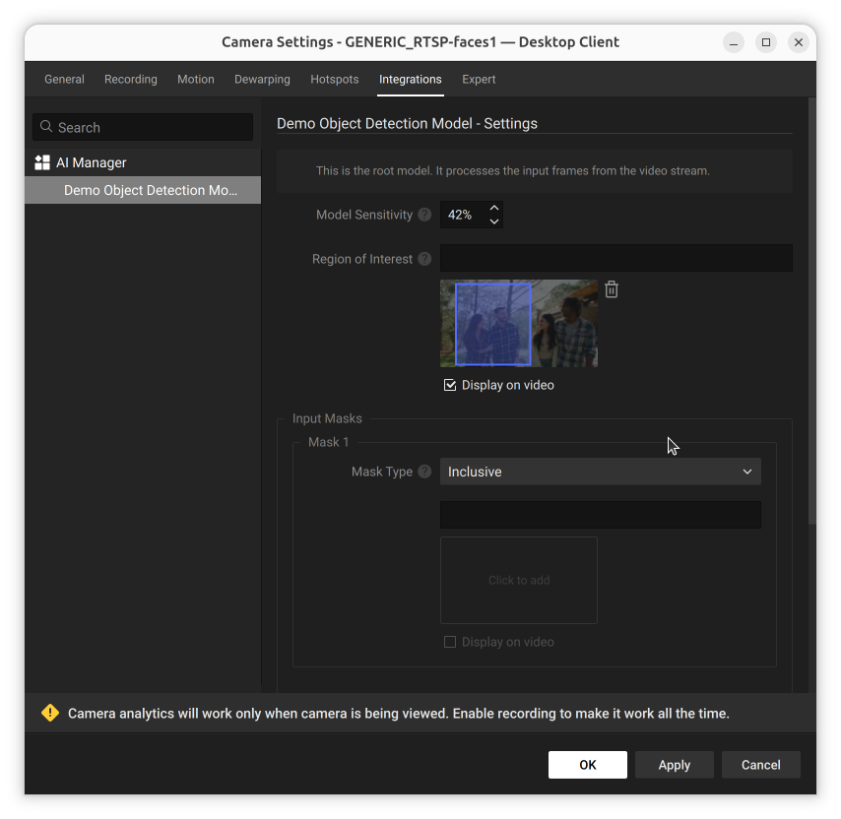841x819 pixels.
Task: Click Model Sensitivity help icon
Action: click(424, 215)
